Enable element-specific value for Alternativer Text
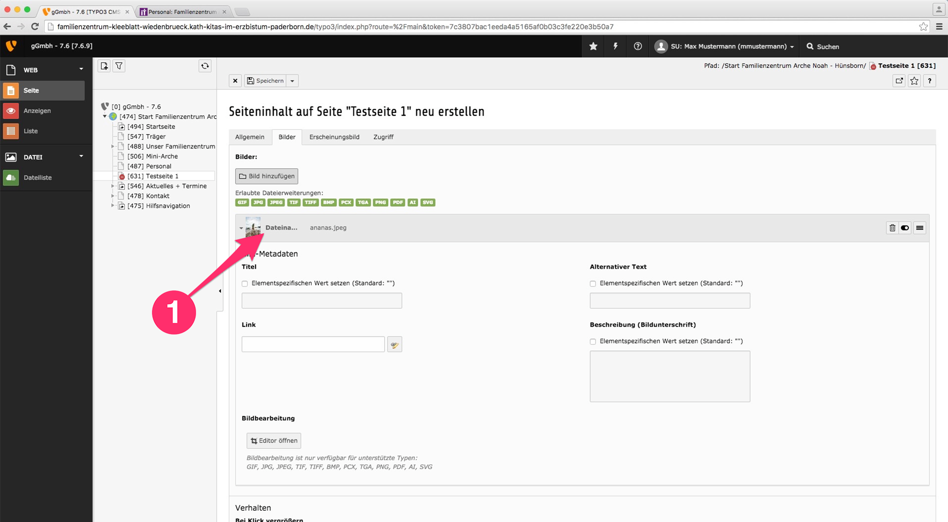This screenshot has height=522, width=948. click(x=593, y=284)
